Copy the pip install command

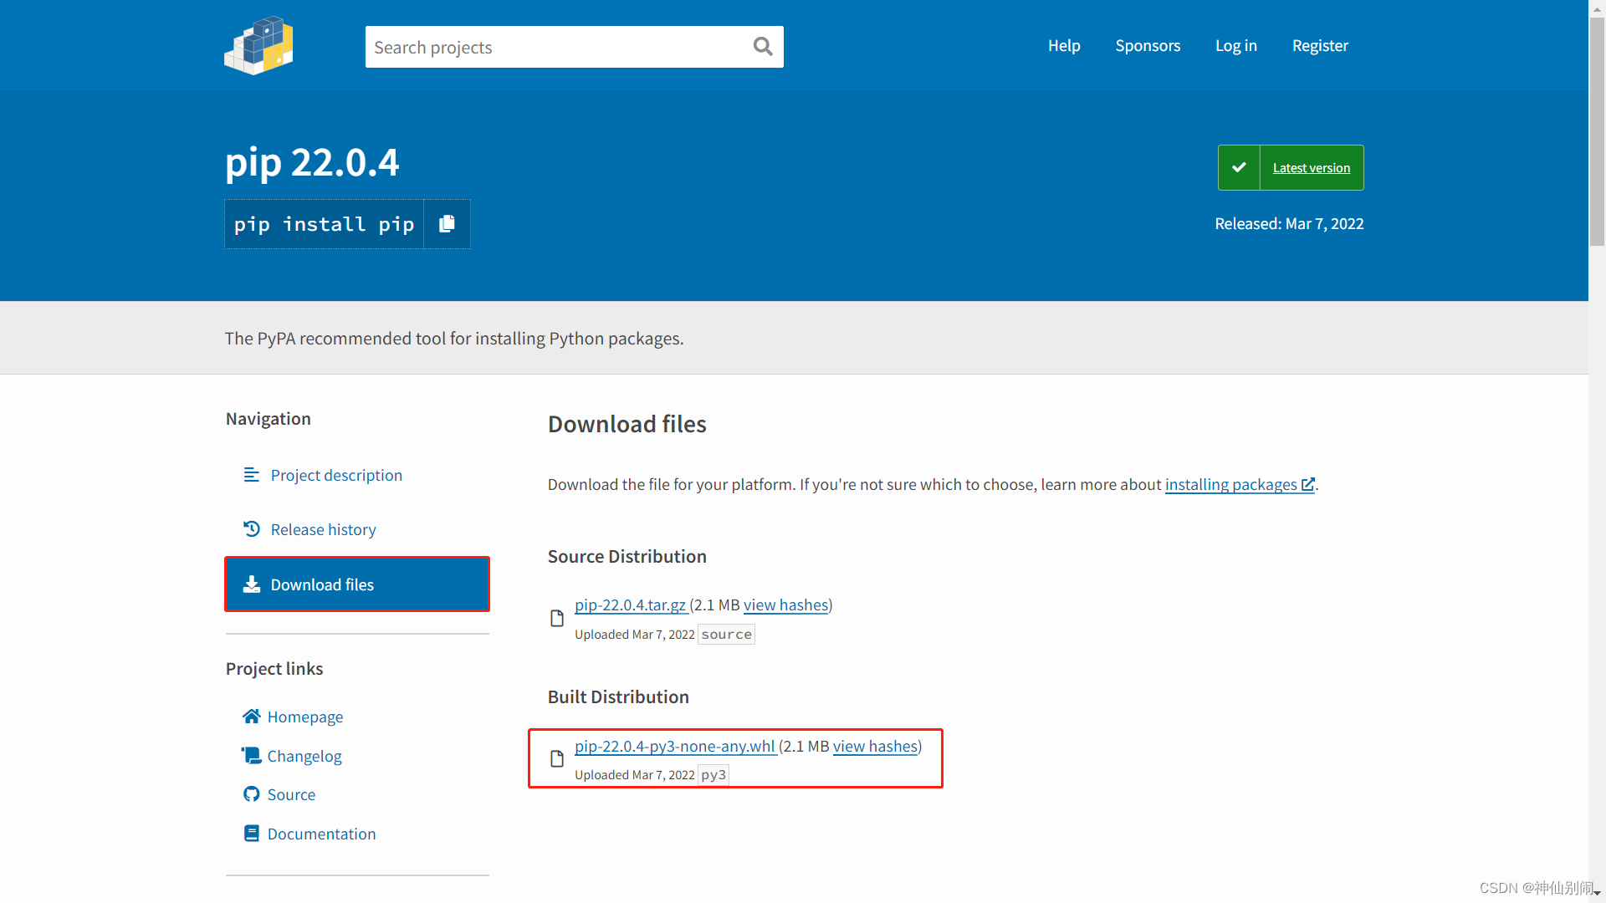447,224
